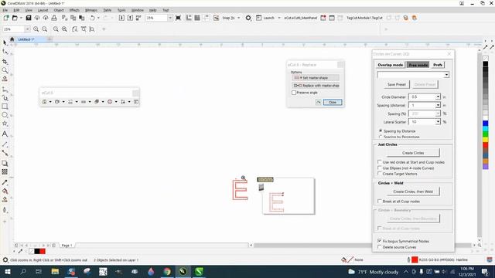Screen dimensions: 495x278
Task: Open File Explorer from the taskbar
Action: 55,271
